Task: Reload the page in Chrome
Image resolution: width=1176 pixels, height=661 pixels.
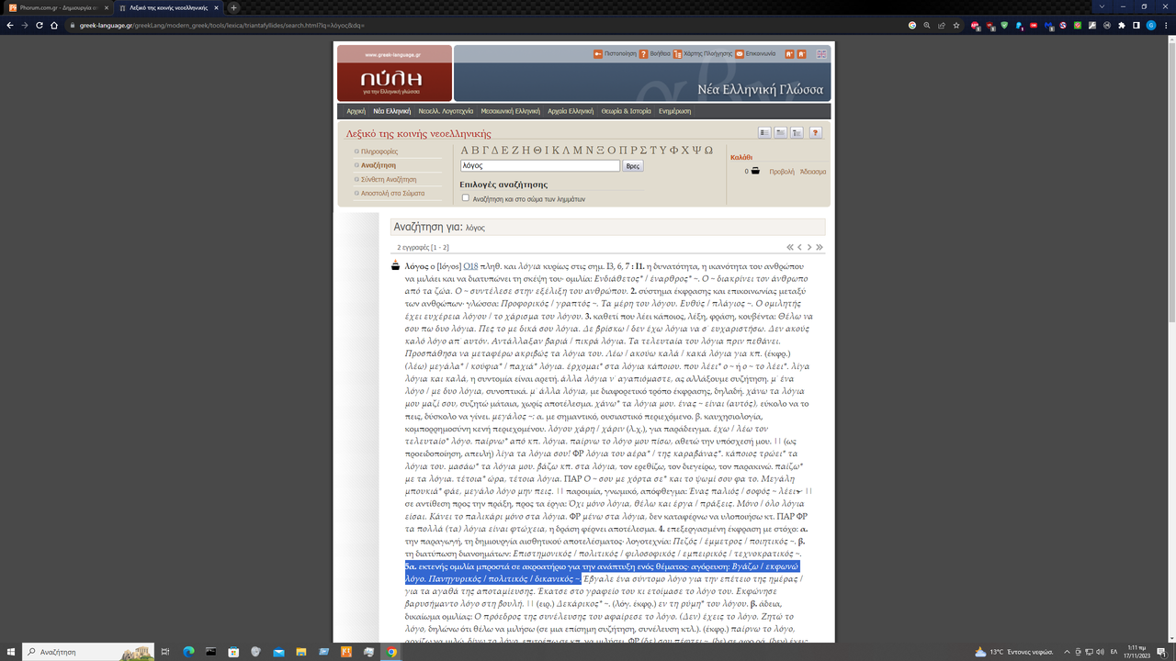Action: point(40,25)
